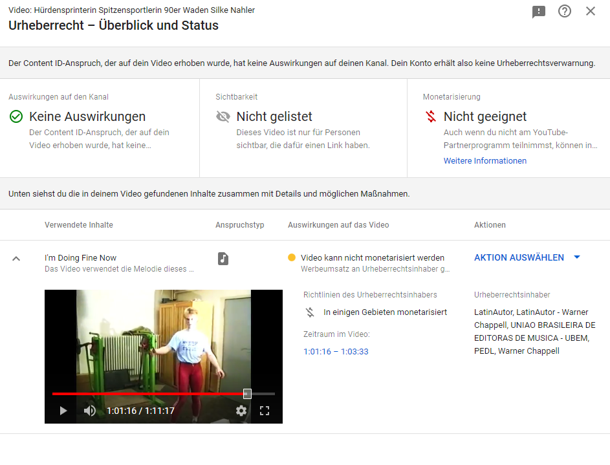Click the red crossed-dollar Nicht geeignet icon
Image resolution: width=610 pixels, height=465 pixels.
431,116
